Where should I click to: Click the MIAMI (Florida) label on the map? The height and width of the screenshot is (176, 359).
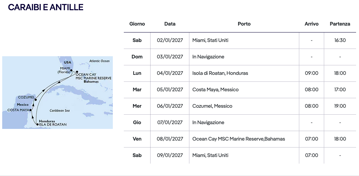(x=63, y=70)
